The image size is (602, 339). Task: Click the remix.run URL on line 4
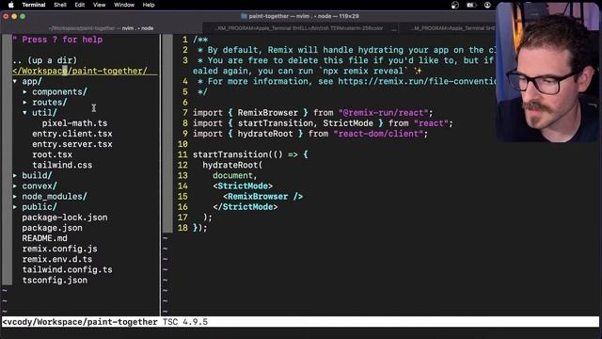pos(417,82)
